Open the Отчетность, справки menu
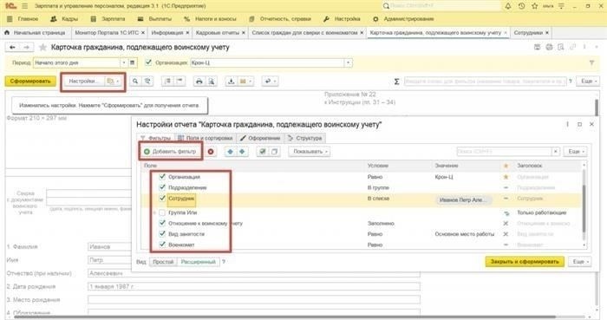The width and height of the screenshot is (607, 320). 281,18
